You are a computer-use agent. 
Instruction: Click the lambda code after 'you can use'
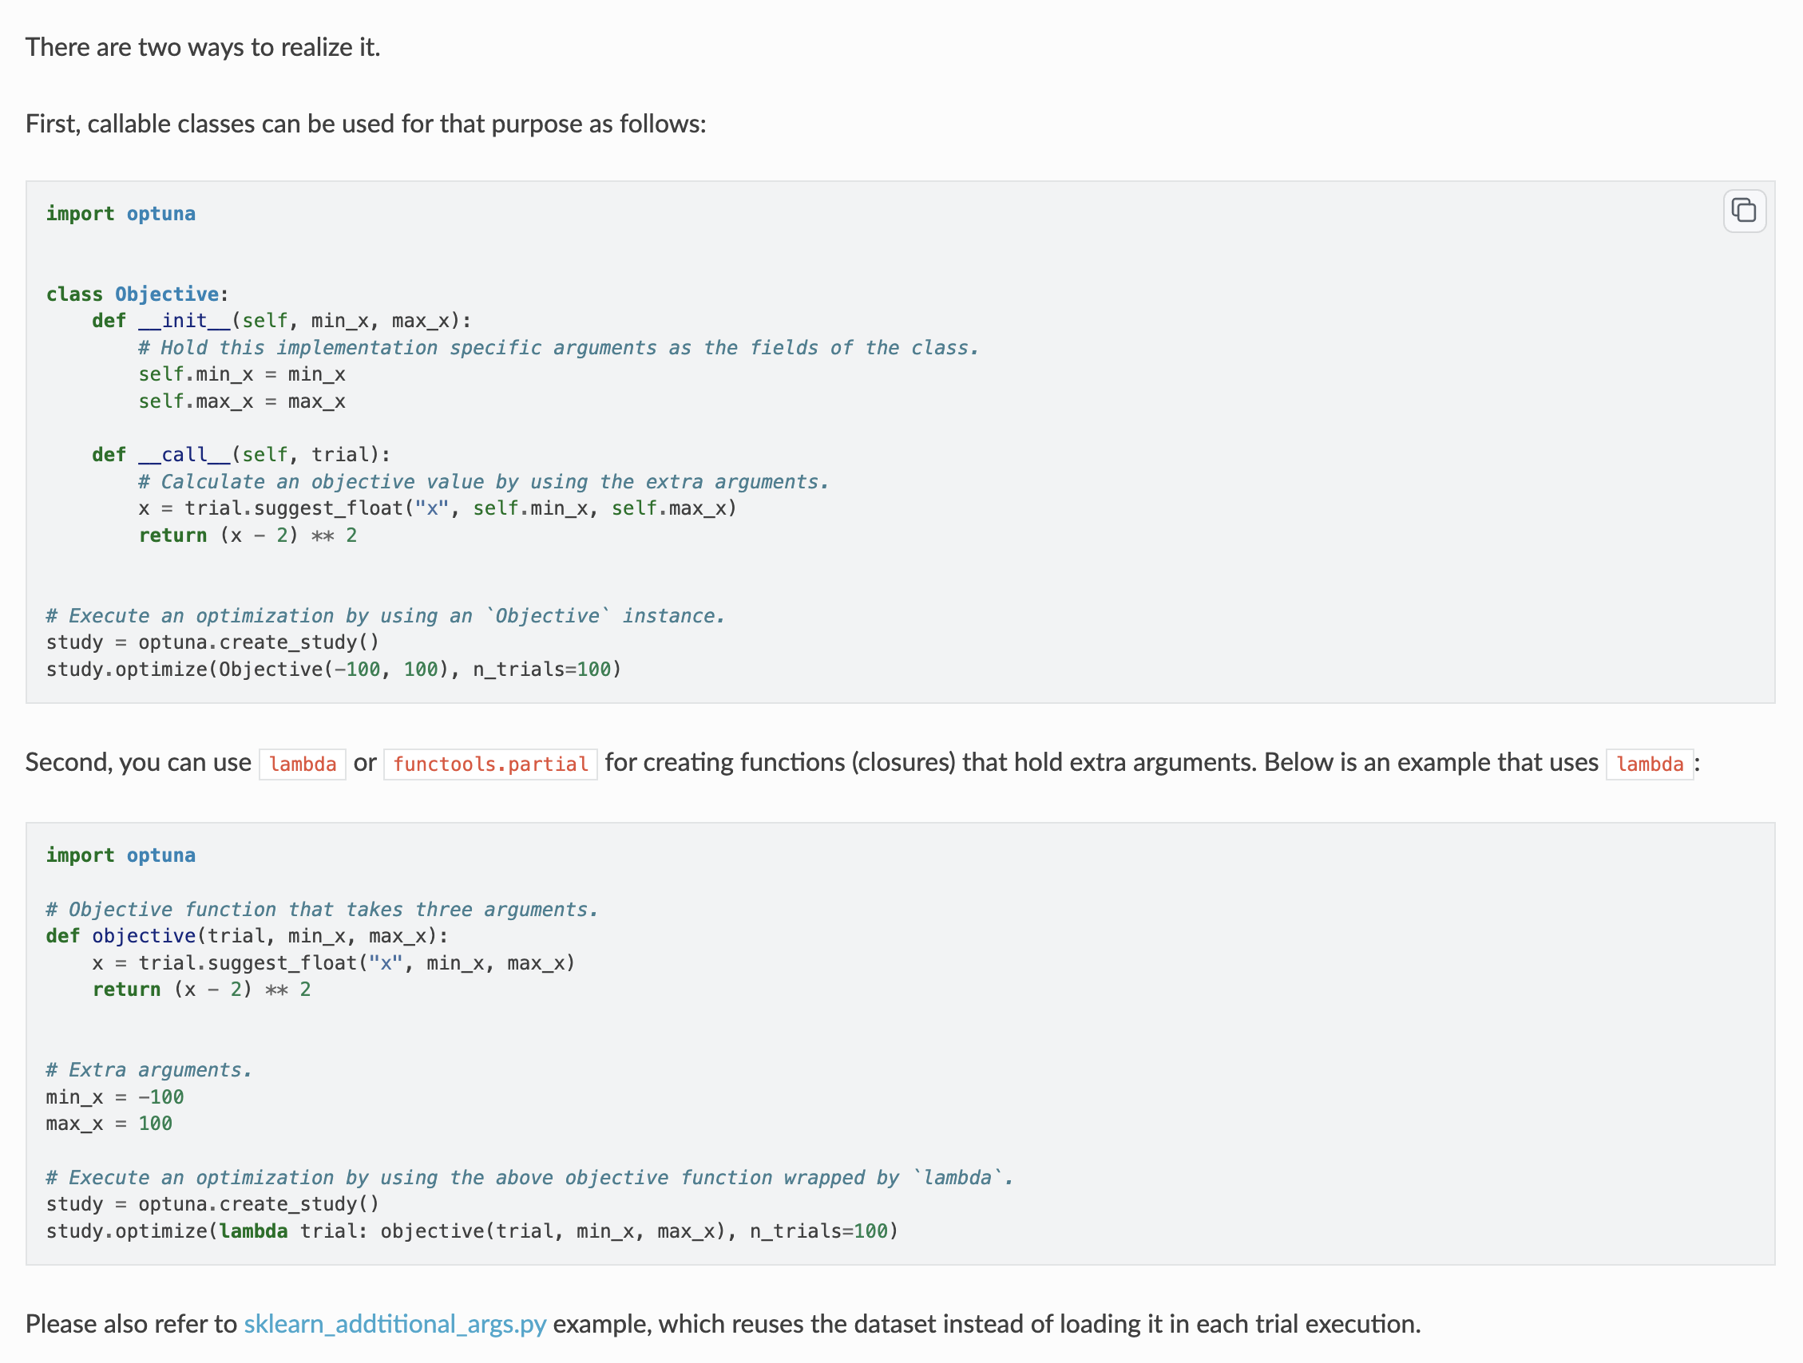303,764
